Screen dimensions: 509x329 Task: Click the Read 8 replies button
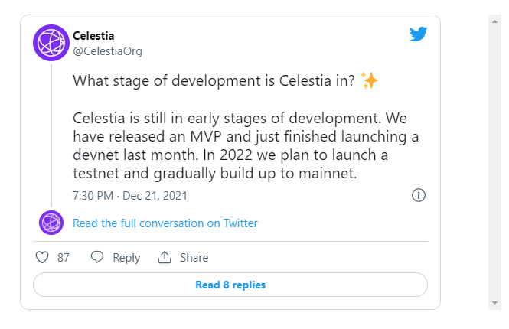(230, 285)
